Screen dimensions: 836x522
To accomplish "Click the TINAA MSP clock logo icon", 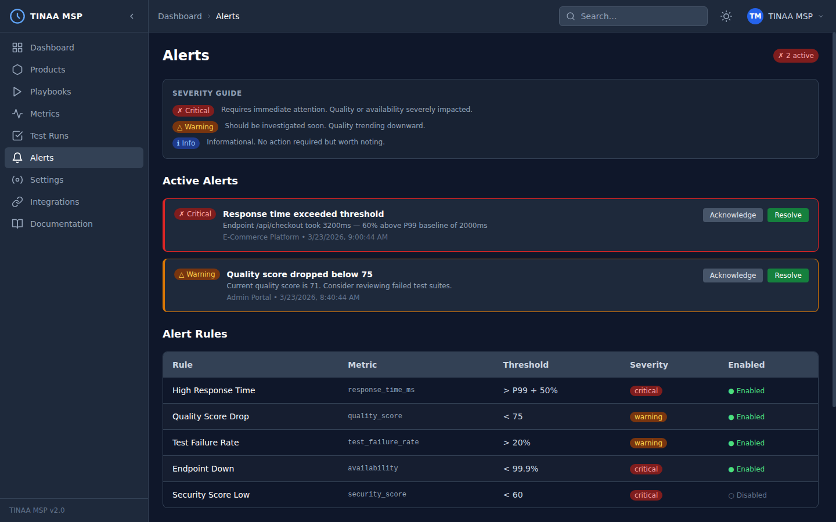I will pos(17,16).
